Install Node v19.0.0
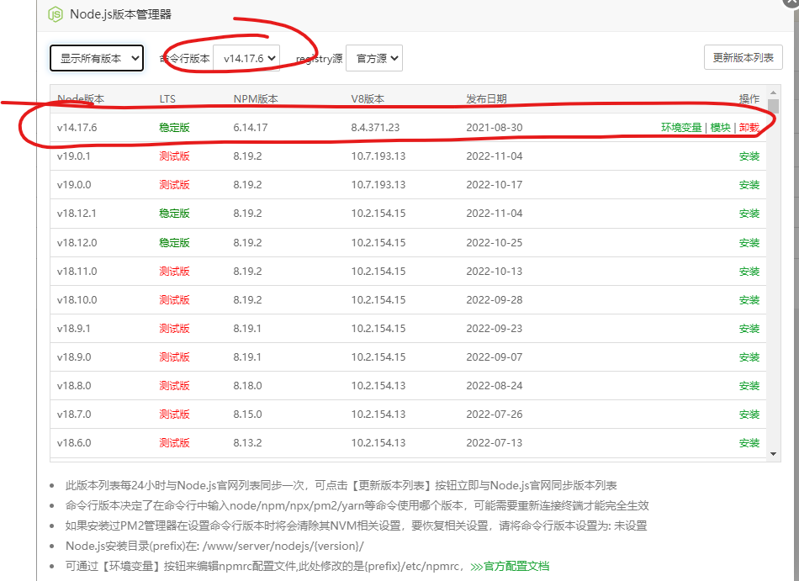 [749, 185]
